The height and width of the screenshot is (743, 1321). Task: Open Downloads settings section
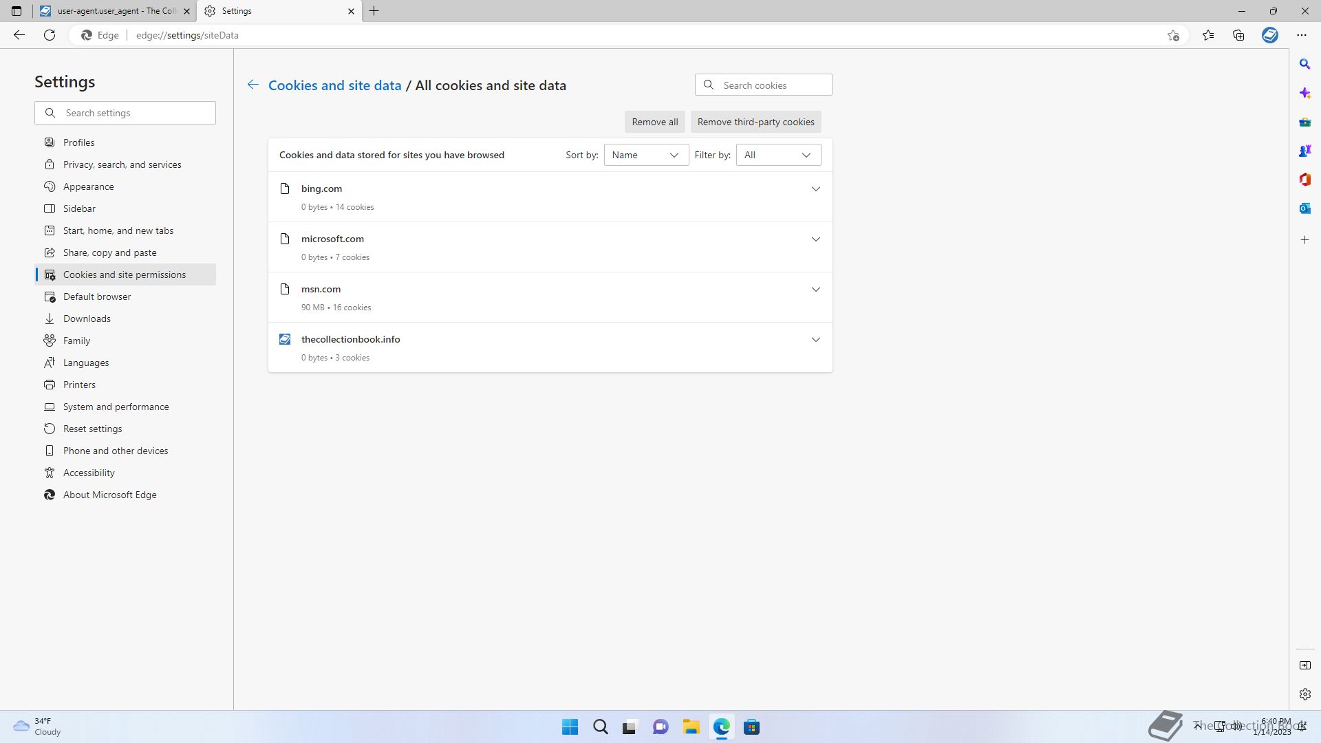pyautogui.click(x=125, y=319)
